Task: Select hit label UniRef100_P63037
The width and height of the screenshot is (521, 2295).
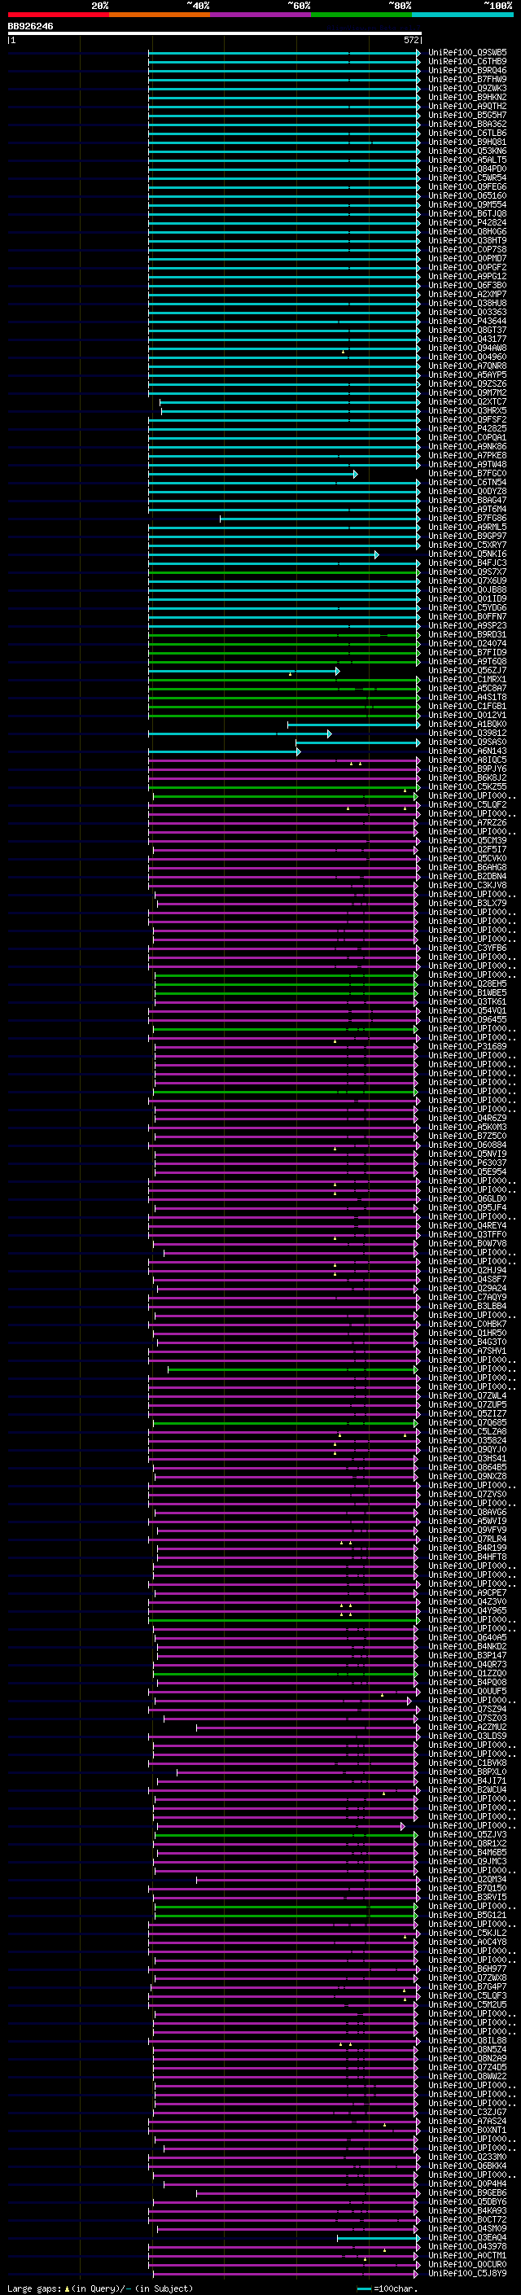Action: [466, 1163]
